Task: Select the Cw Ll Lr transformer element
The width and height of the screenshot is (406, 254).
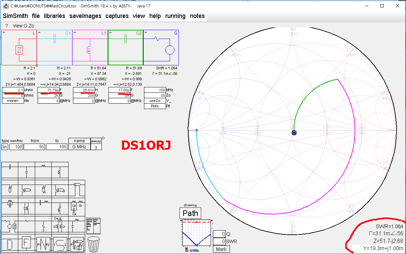Action: coord(59,224)
